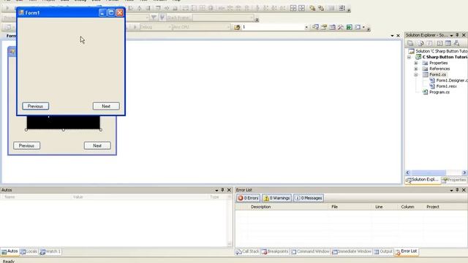Select the black picture box in the designer
This screenshot has height=263, width=468.
tap(64, 123)
